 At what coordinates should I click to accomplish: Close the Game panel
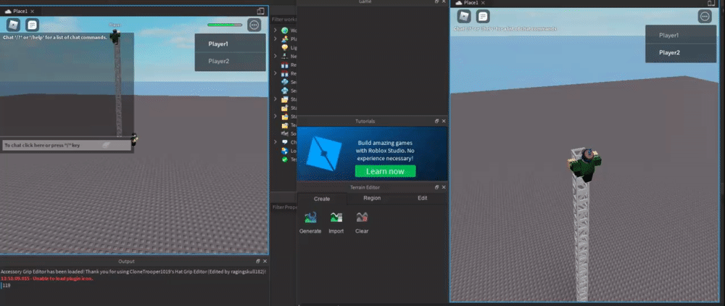(x=444, y=2)
